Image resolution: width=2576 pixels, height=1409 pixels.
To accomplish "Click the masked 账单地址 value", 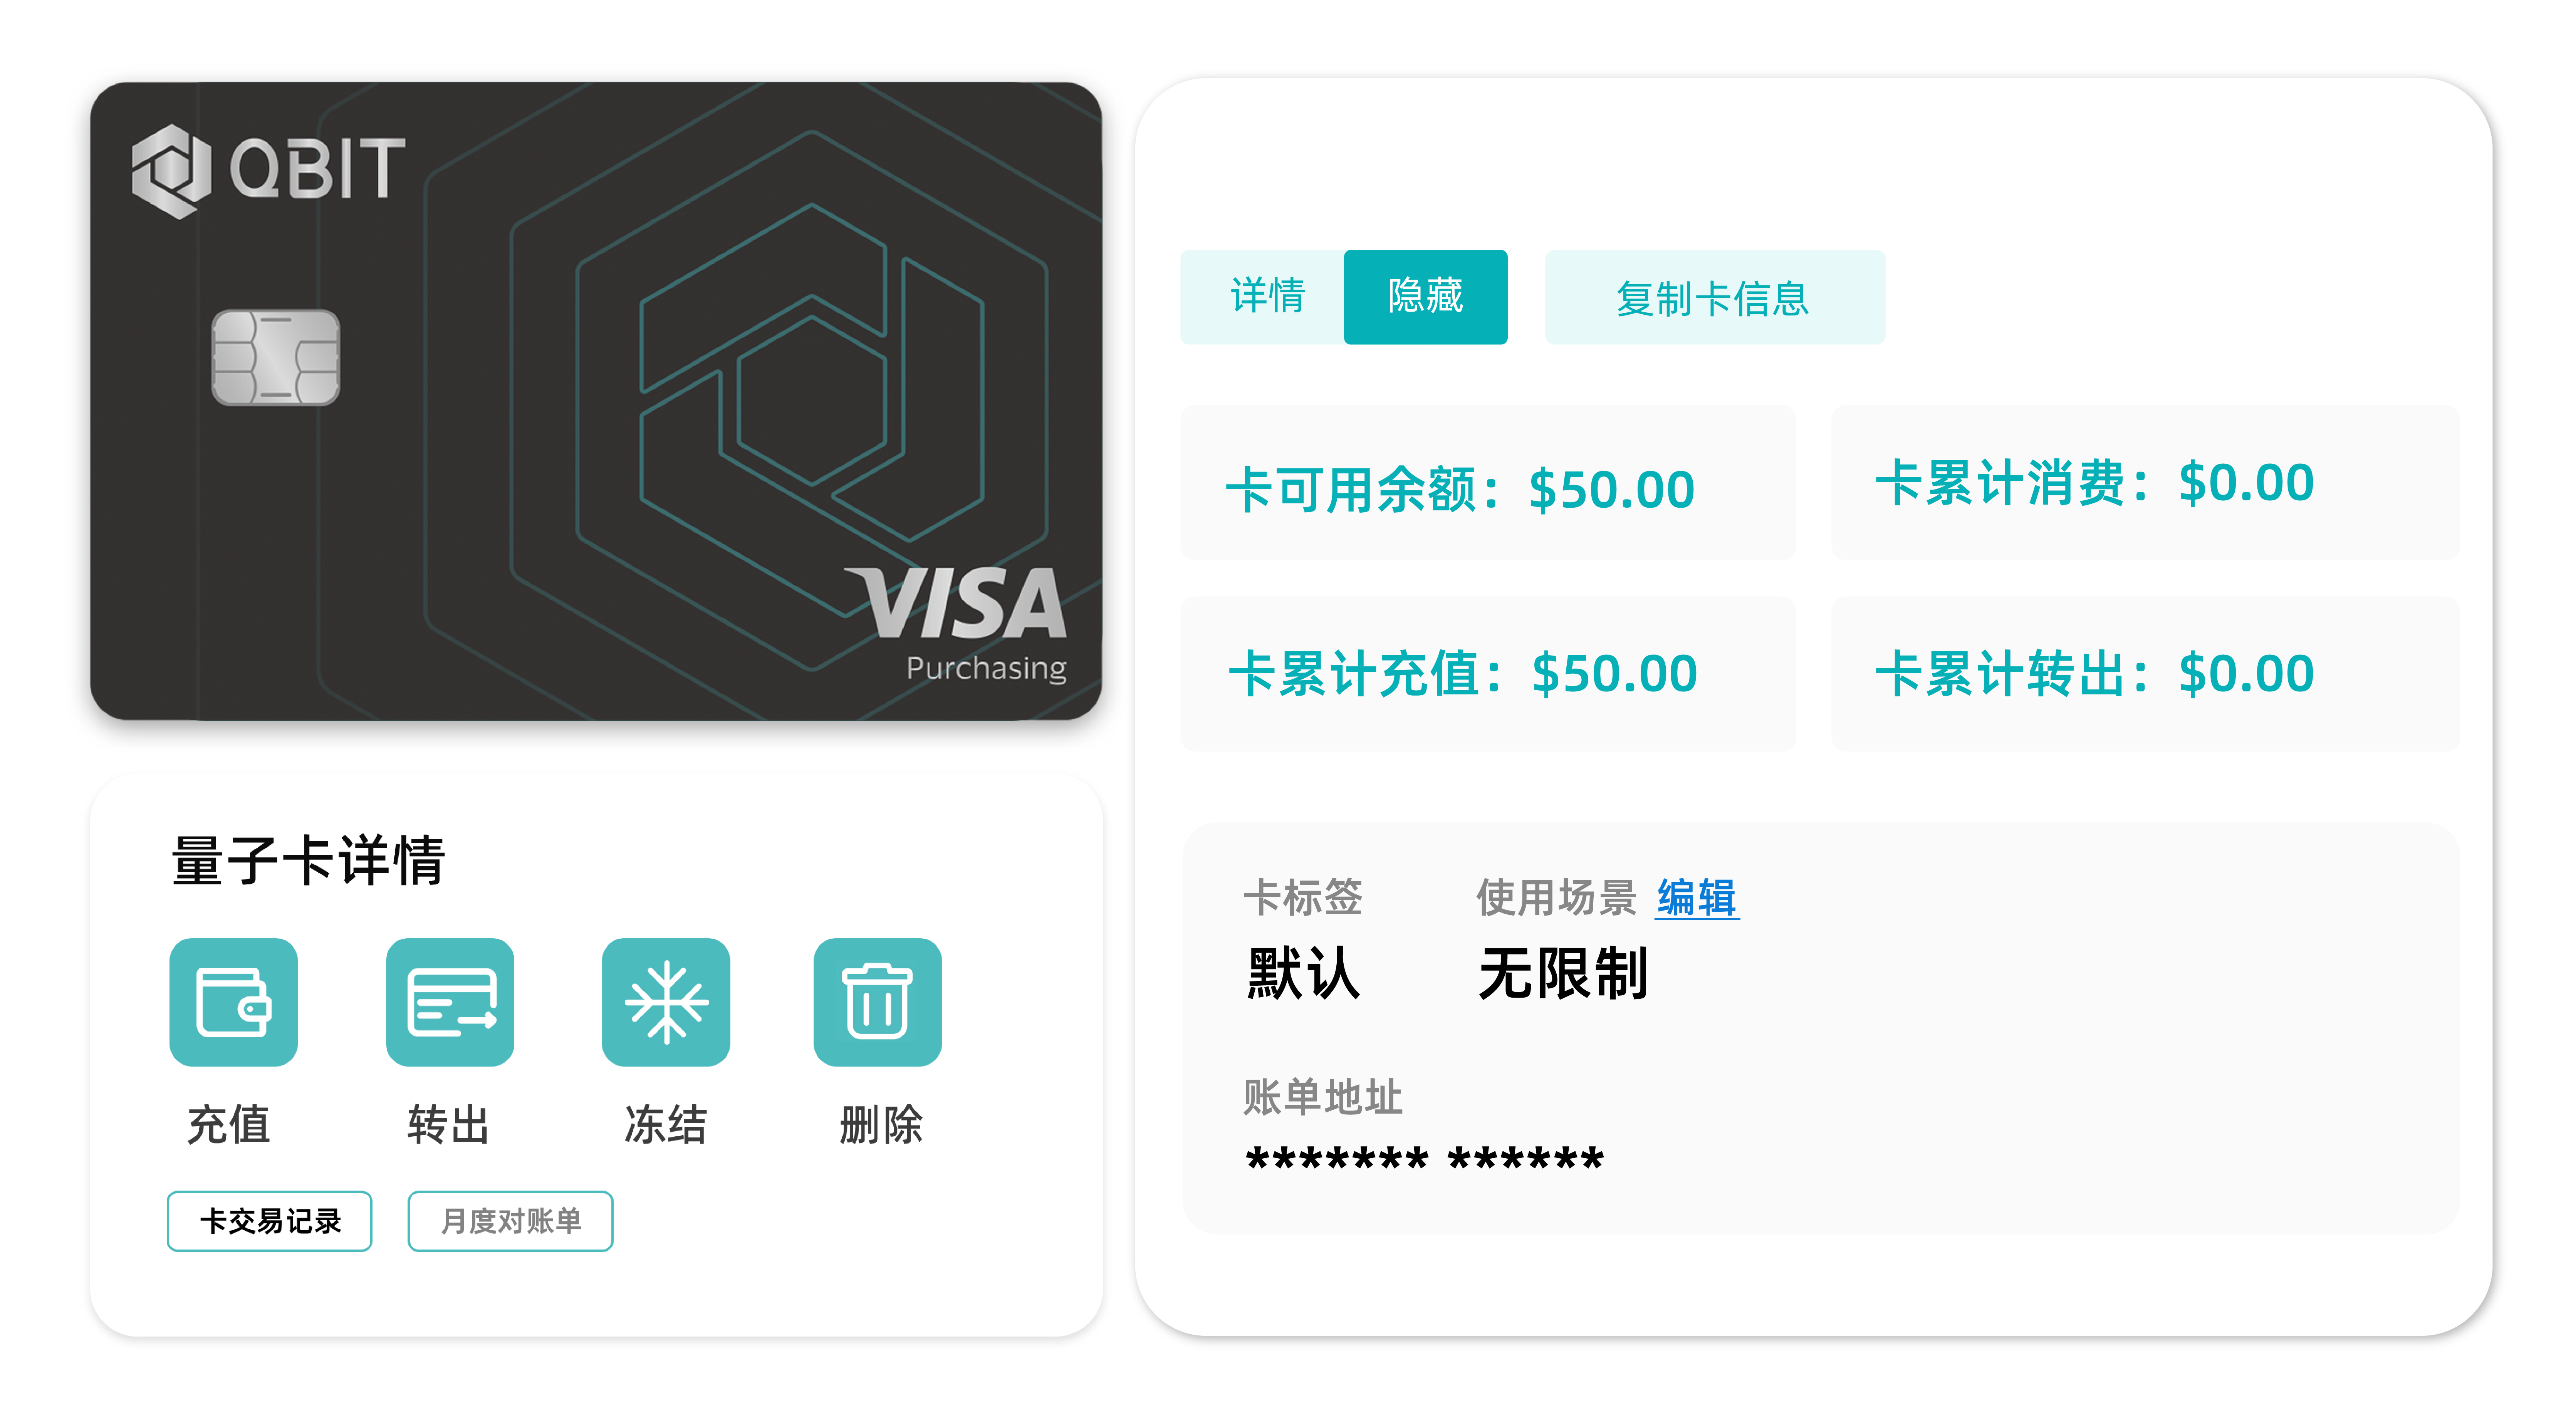I will [1424, 1160].
